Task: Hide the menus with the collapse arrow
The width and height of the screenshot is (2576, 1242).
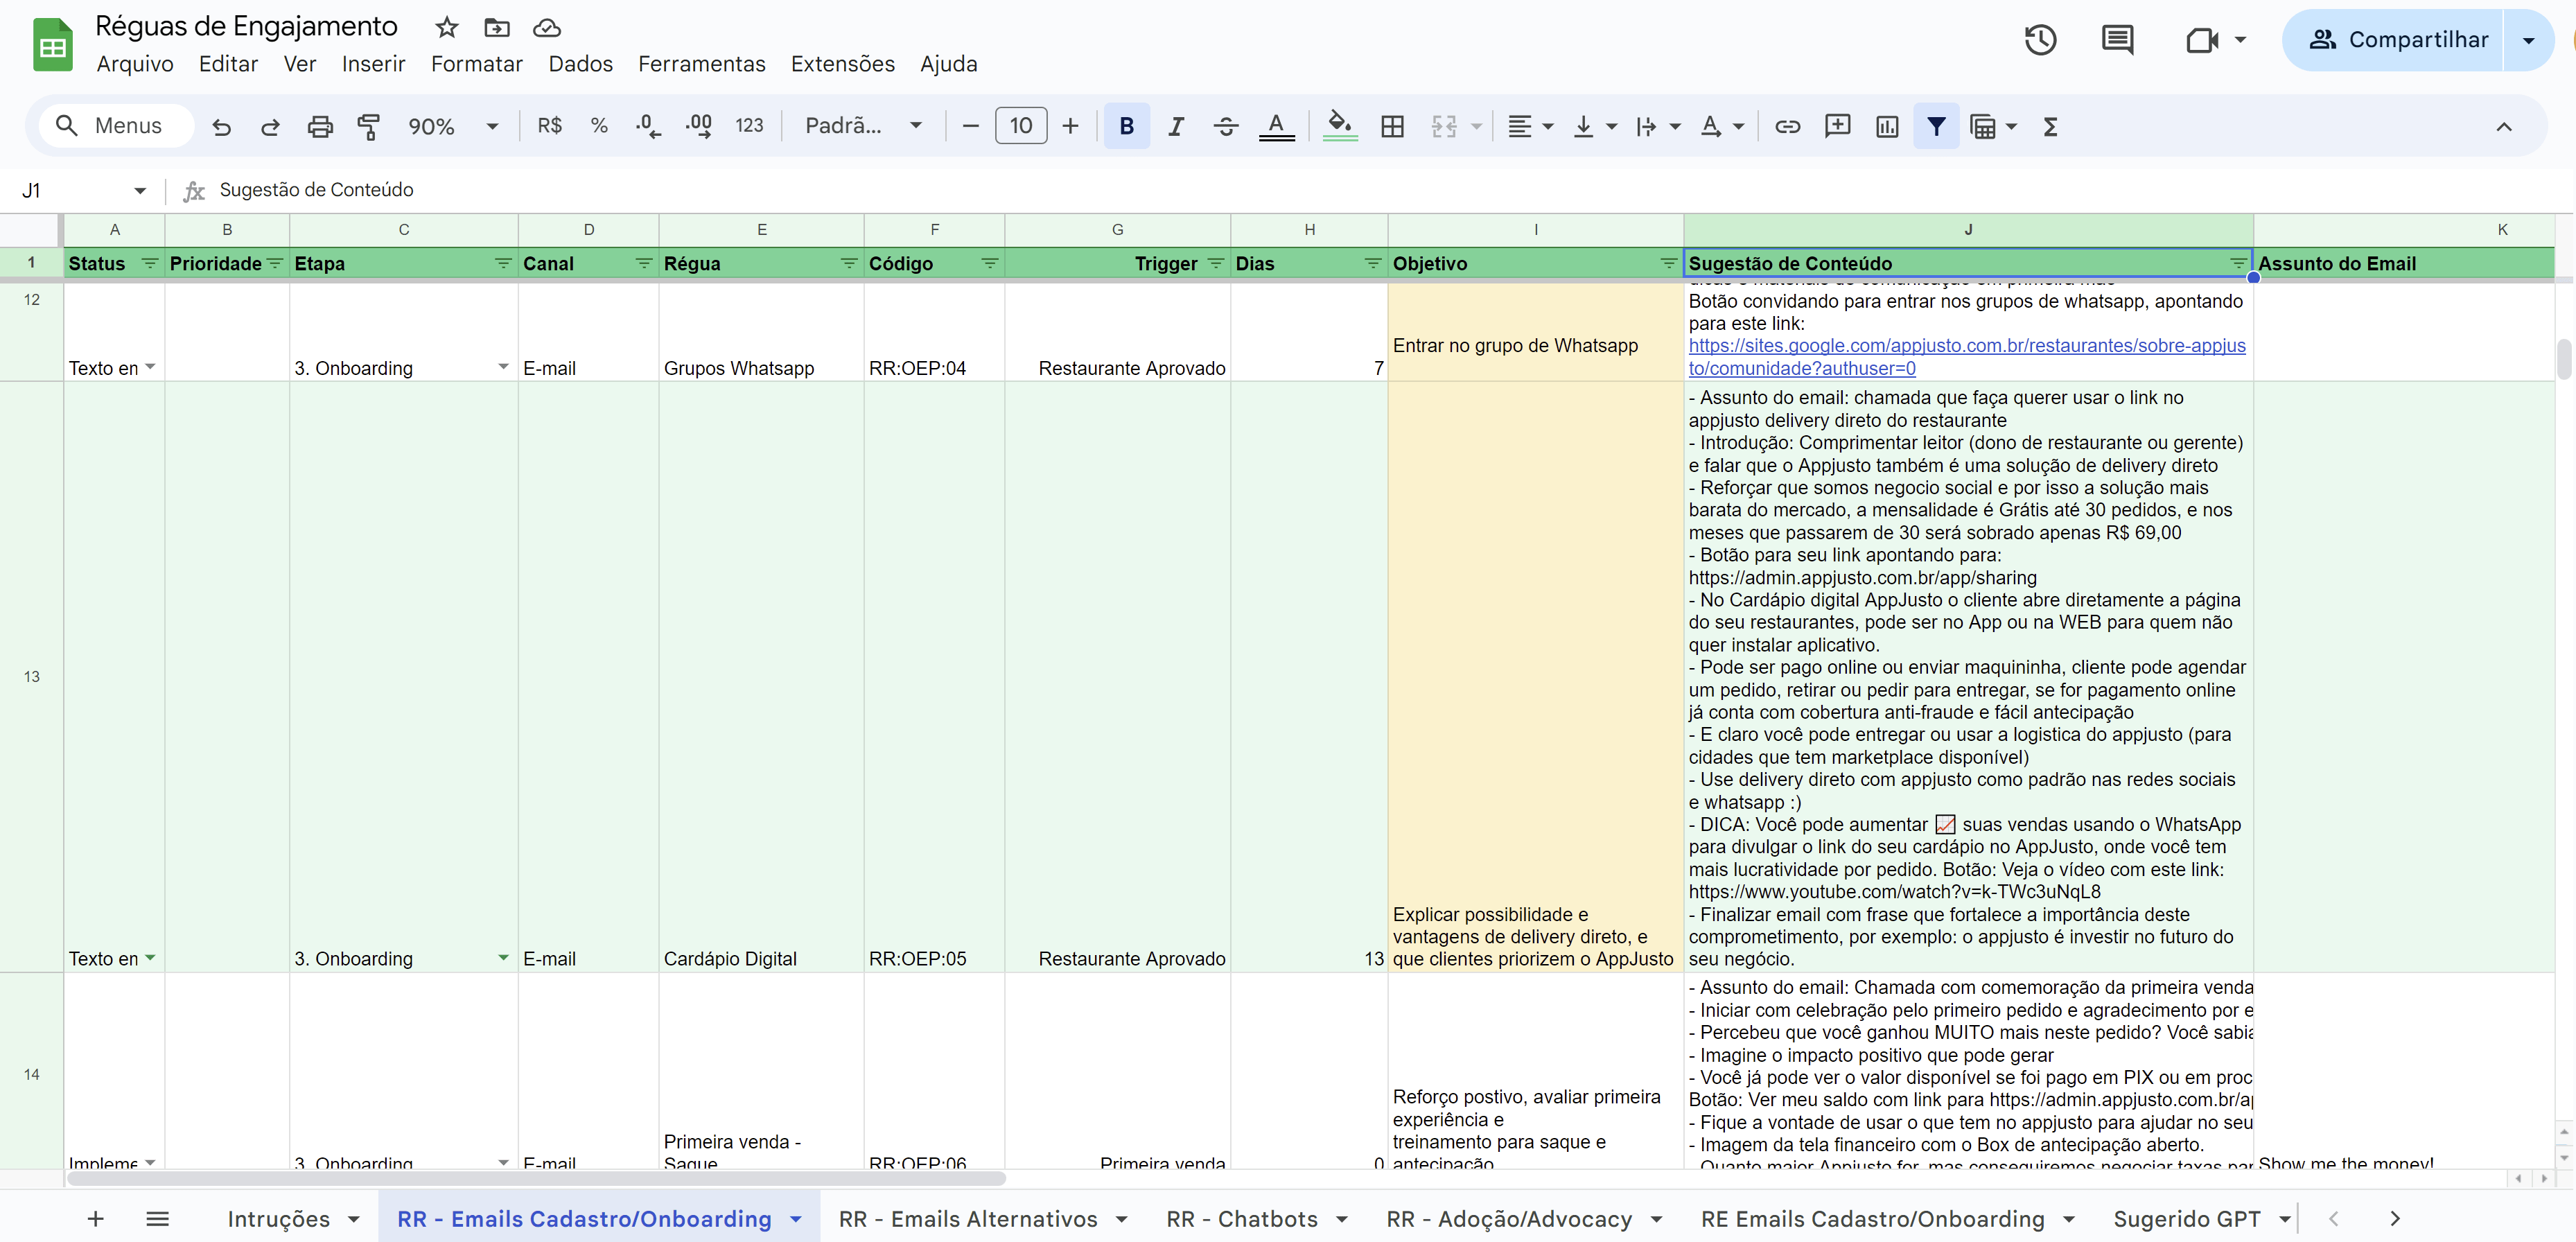Action: [x=2503, y=126]
